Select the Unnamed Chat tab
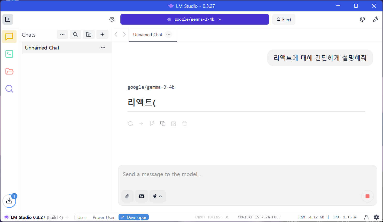This screenshot has width=383, height=222. point(148,35)
